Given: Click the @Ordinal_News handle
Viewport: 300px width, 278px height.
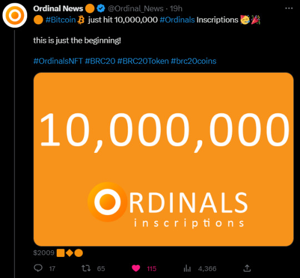Looking at the screenshot, I should pos(136,8).
